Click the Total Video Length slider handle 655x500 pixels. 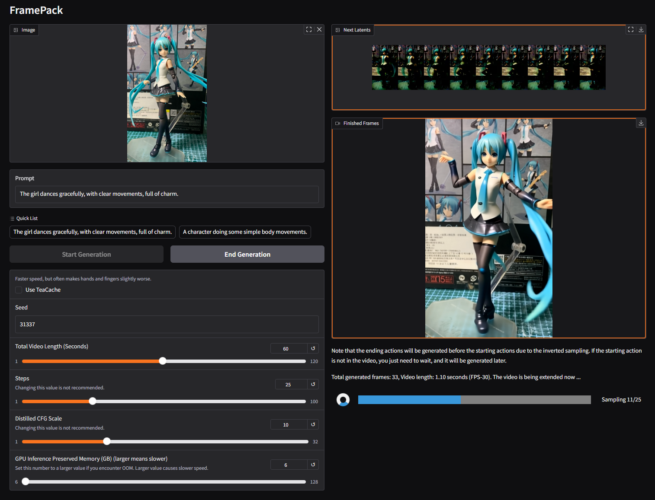click(163, 361)
